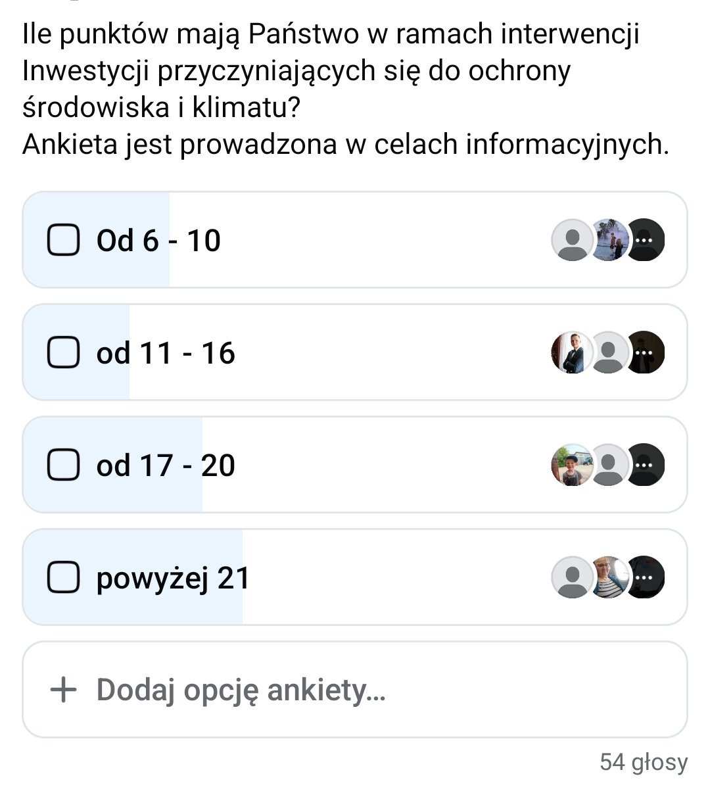The width and height of the screenshot is (710, 793).
Task: Tick the 'od 11 - 16' checkbox
Action: pyautogui.click(x=64, y=353)
